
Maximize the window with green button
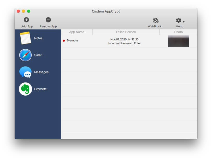coord(29,11)
